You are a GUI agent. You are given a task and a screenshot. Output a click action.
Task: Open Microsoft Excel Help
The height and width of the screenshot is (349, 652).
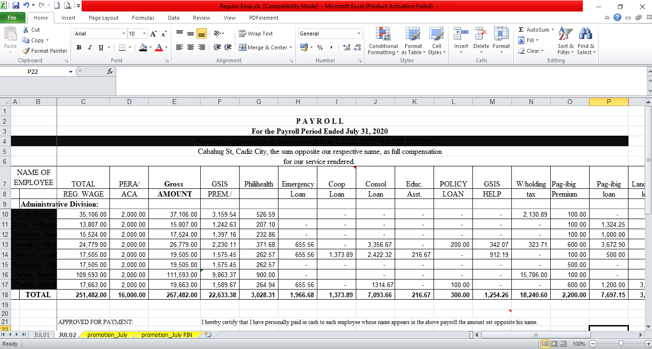617,18
